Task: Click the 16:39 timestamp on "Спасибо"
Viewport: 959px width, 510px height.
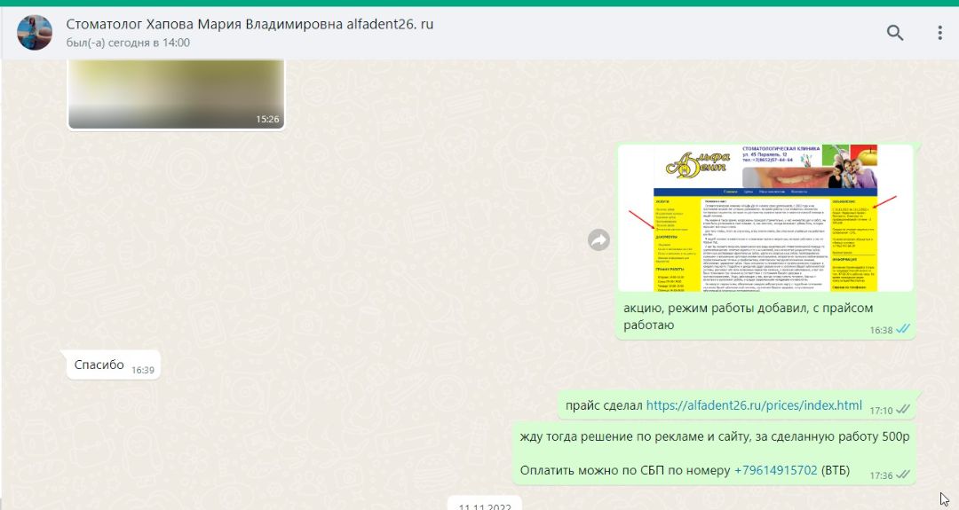Action: click(x=143, y=370)
